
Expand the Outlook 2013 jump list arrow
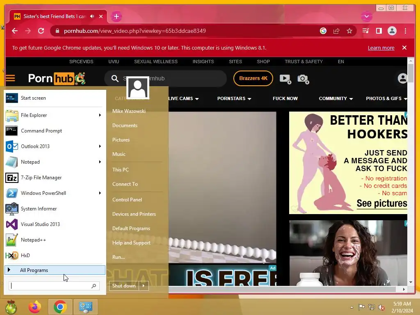pyautogui.click(x=100, y=146)
